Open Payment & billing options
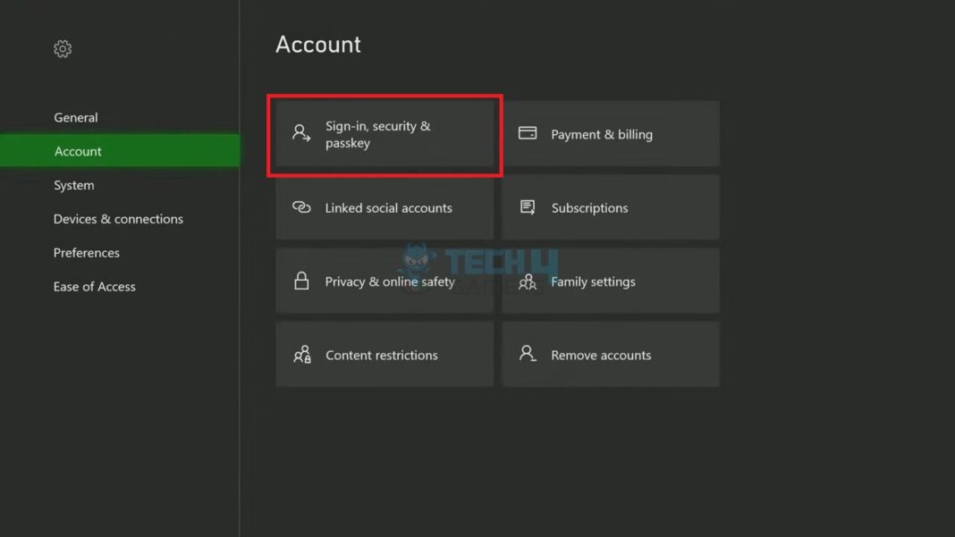 click(611, 134)
